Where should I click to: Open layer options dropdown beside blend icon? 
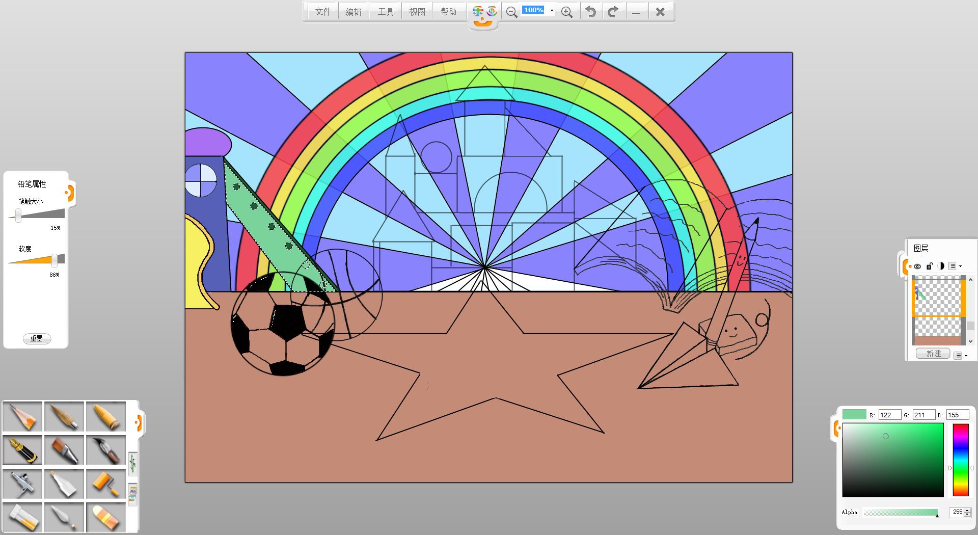(x=955, y=266)
